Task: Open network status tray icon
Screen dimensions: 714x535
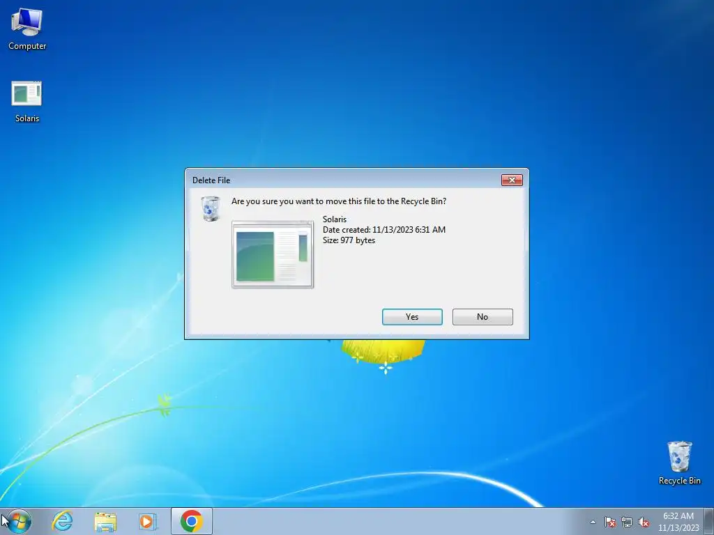Action: coord(627,522)
